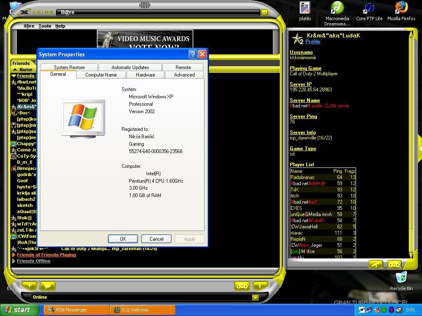Select the ***krip! friend row
This screenshot has height=316, width=422.
click(23, 94)
